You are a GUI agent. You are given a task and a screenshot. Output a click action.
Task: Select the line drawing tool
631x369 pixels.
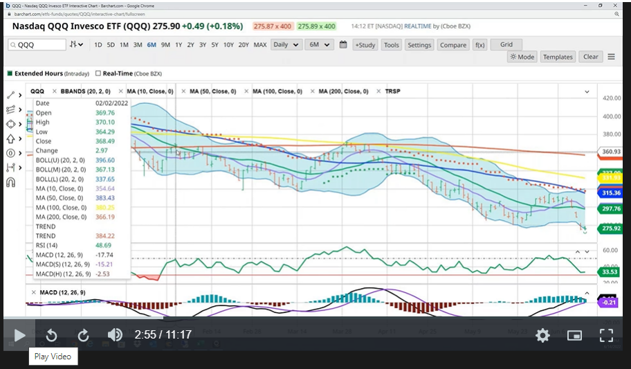click(11, 95)
